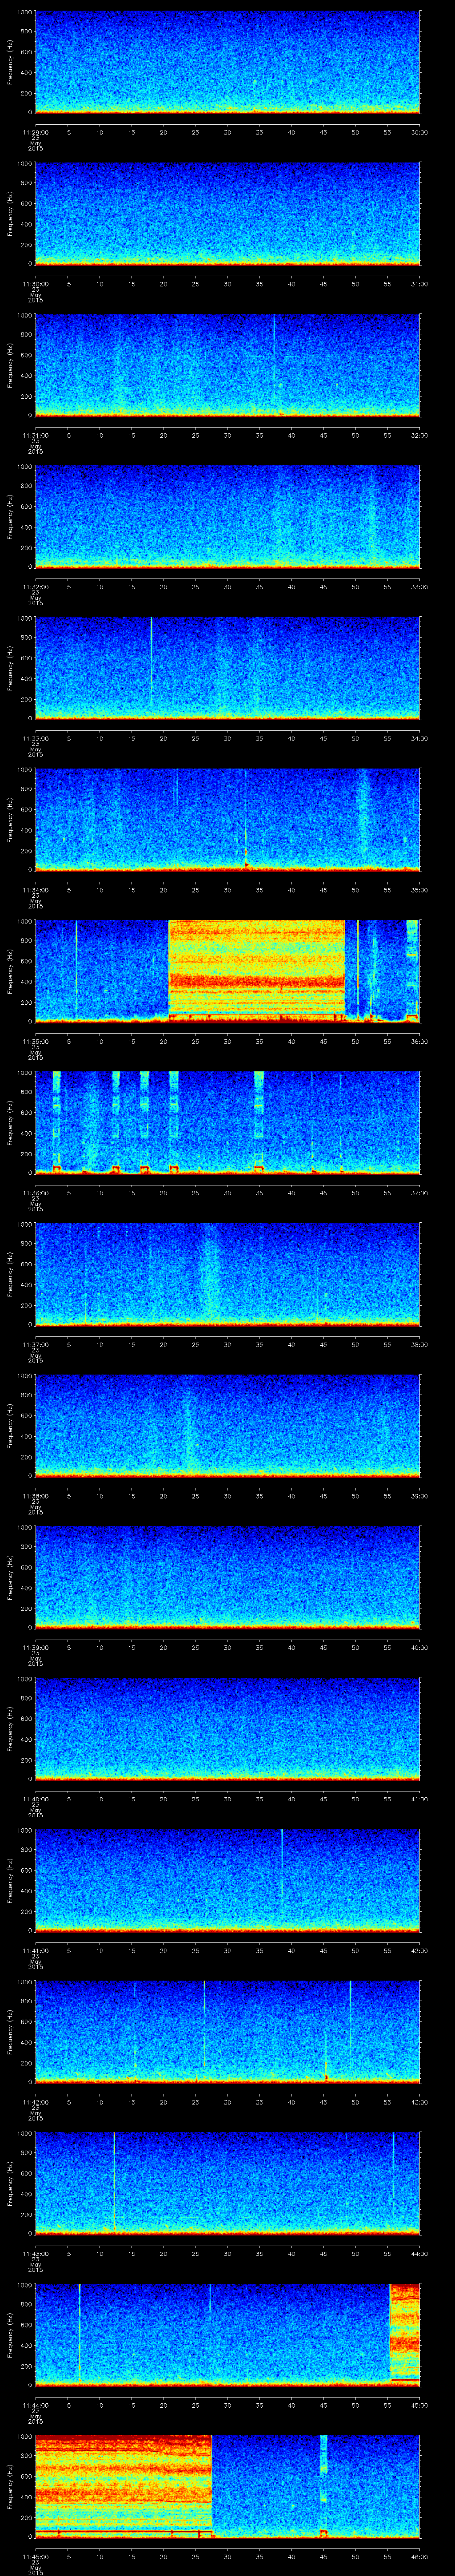The width and height of the screenshot is (455, 2576).
Task: Click the spectrogram panel starting at 11:30:00
Action: (x=228, y=213)
